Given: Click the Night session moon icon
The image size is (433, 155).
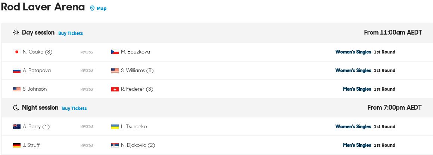Looking at the screenshot, I should point(16,108).
